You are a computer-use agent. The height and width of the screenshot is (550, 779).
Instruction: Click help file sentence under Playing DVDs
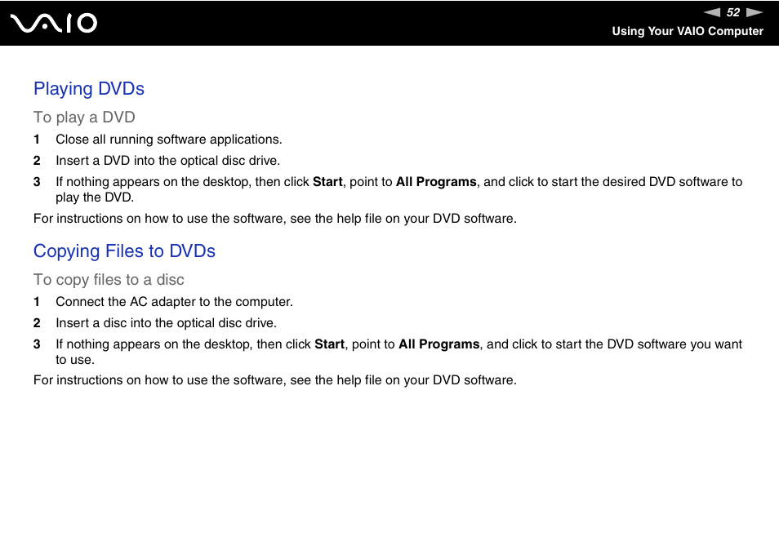pos(274,219)
